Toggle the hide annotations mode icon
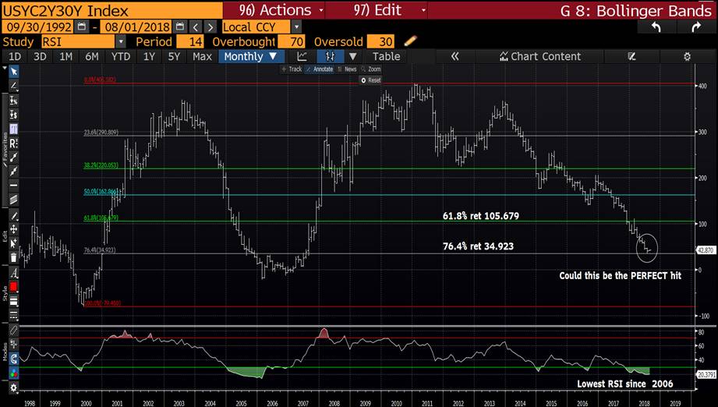This screenshot has height=407, width=718. coord(14,330)
